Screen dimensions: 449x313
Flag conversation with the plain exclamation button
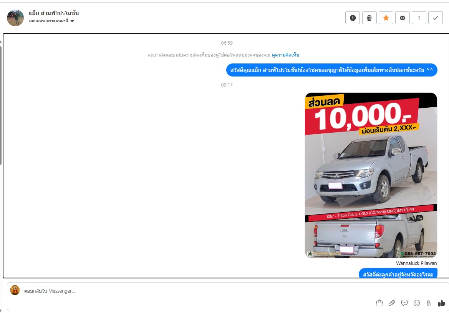(x=419, y=18)
